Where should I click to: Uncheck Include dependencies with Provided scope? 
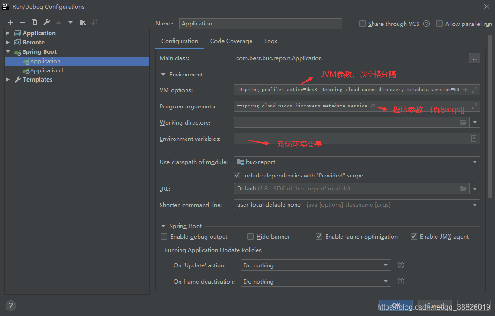(x=237, y=175)
